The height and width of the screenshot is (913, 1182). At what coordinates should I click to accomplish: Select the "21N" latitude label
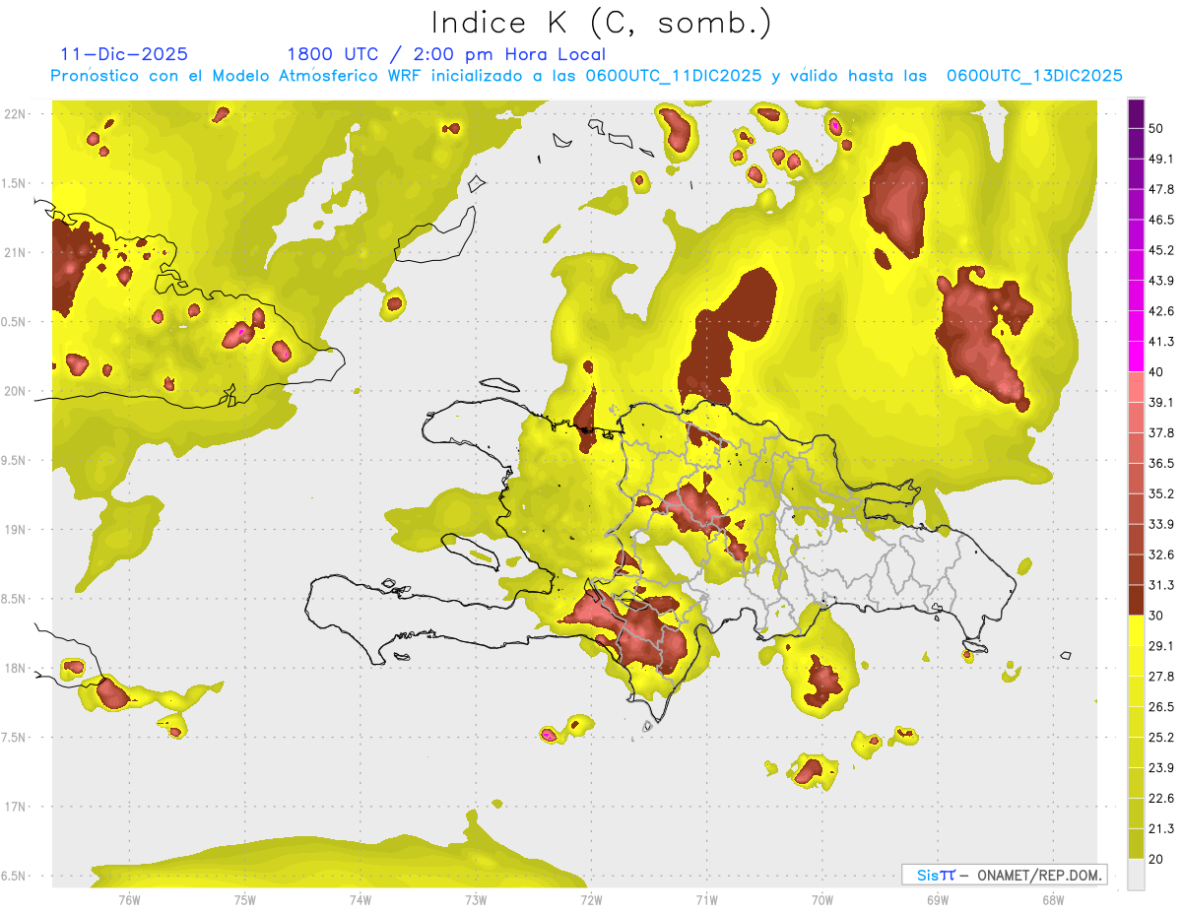coord(15,253)
